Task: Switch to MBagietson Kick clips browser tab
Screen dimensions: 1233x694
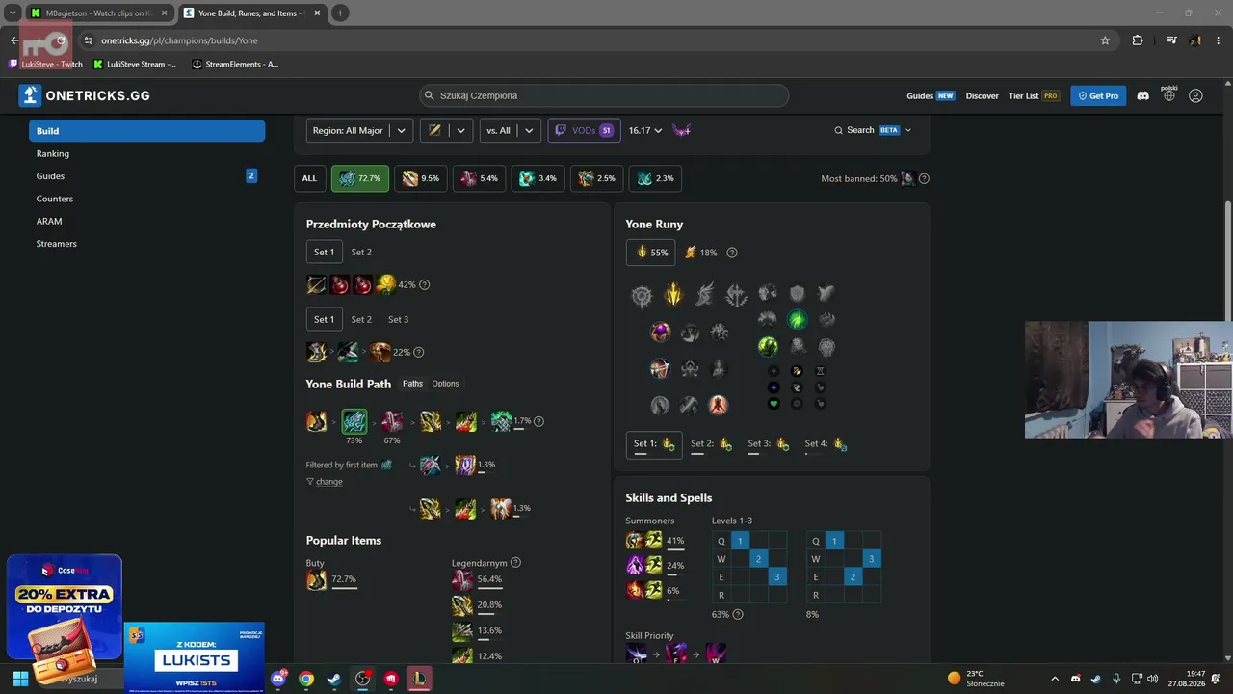Action: coord(97,13)
